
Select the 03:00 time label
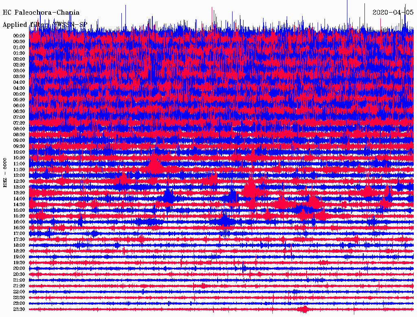point(19,71)
